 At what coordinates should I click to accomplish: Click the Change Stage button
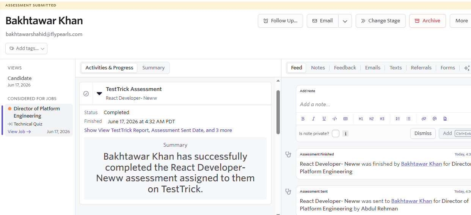pos(381,21)
